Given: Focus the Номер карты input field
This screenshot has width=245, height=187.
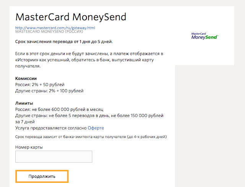Looking at the screenshot, I should (x=54, y=156).
